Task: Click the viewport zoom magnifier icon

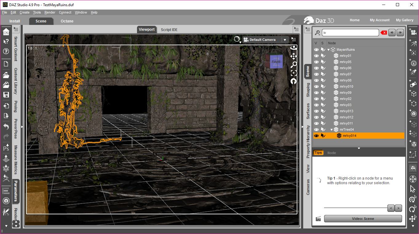Action: (x=294, y=65)
